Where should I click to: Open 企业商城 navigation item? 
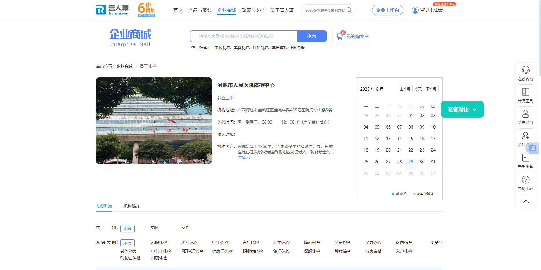click(227, 10)
